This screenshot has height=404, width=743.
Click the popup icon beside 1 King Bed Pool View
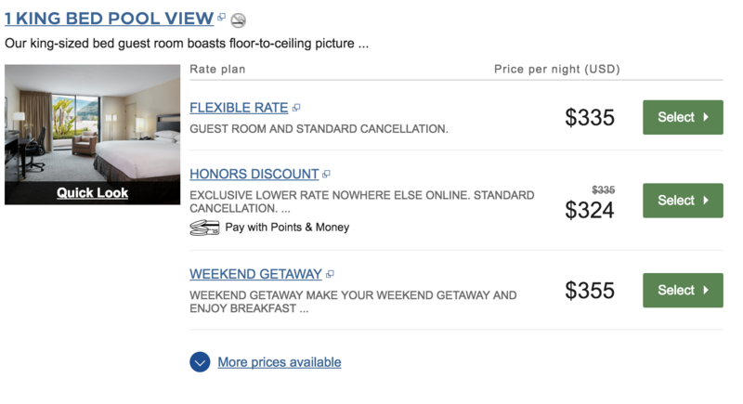tap(221, 17)
